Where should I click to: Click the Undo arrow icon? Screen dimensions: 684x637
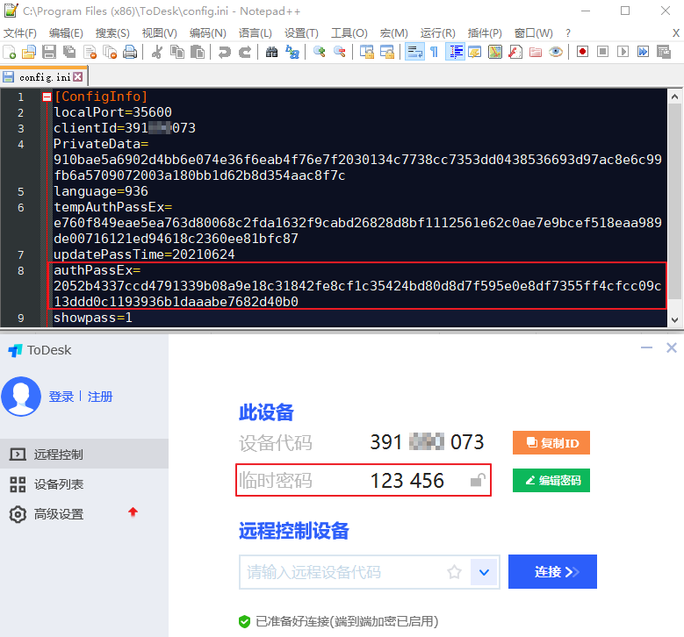pyautogui.click(x=224, y=52)
